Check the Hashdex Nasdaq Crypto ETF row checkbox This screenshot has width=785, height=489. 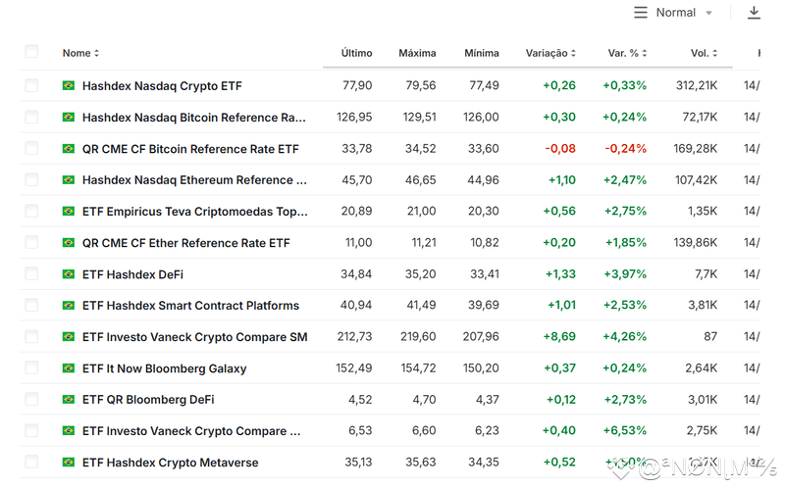point(31,86)
